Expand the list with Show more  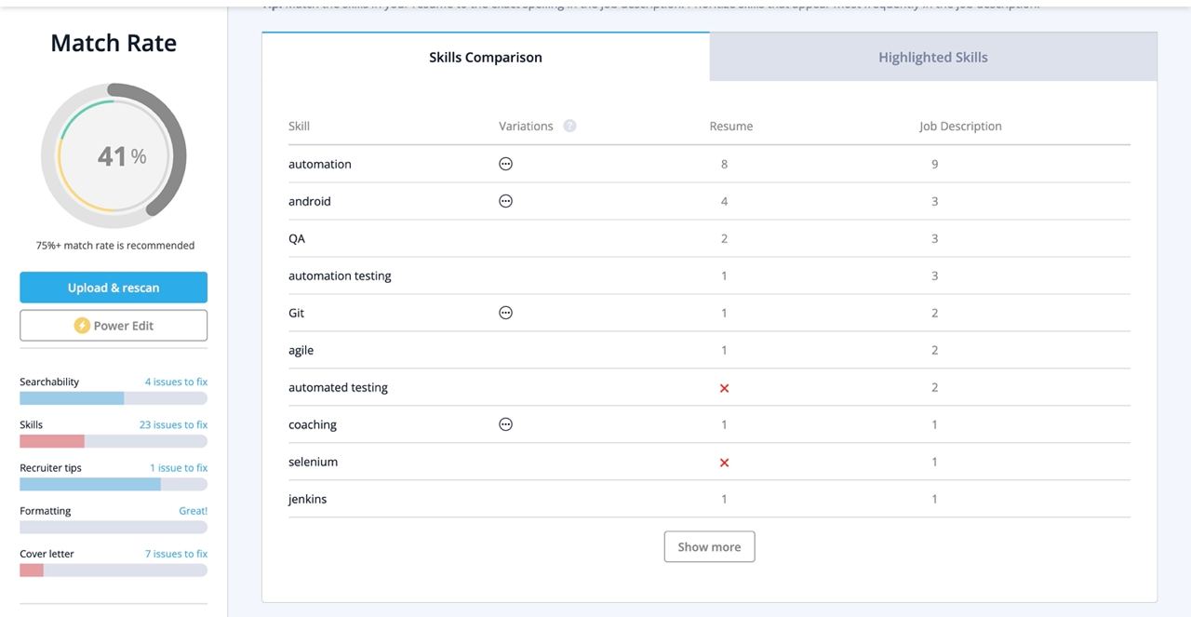click(x=709, y=546)
